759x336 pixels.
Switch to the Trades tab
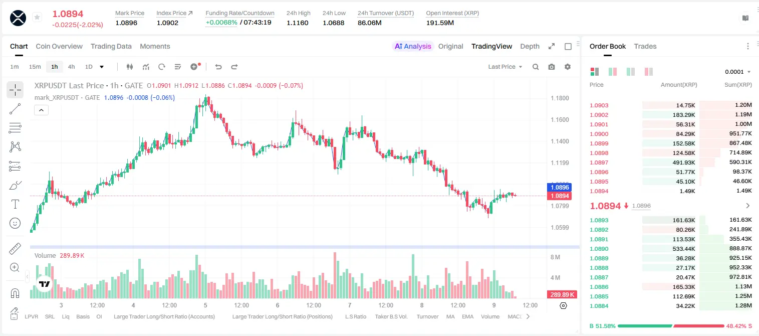(x=645, y=46)
